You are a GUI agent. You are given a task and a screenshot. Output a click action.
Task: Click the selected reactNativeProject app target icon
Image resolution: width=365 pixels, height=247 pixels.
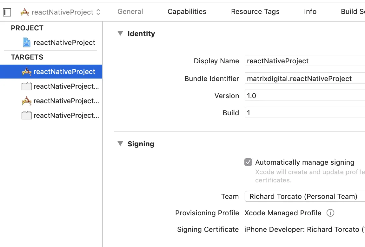(27, 72)
